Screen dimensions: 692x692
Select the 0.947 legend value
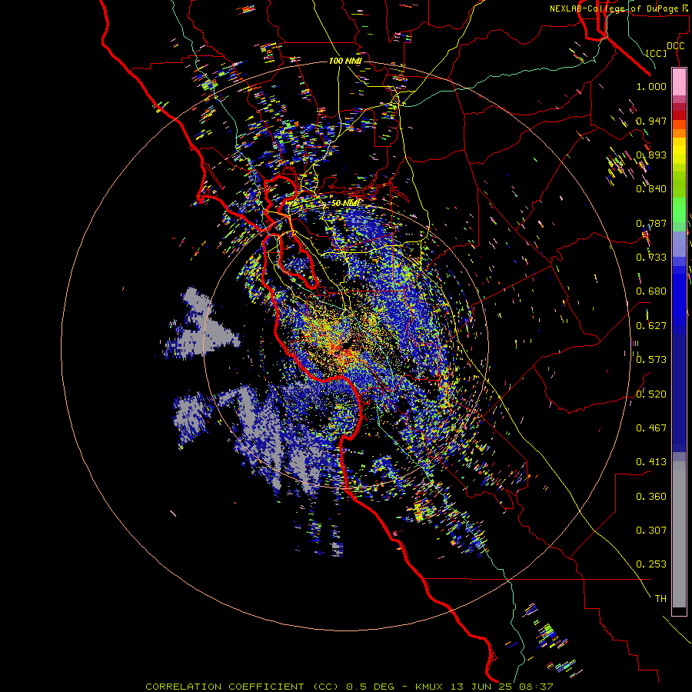(651, 121)
